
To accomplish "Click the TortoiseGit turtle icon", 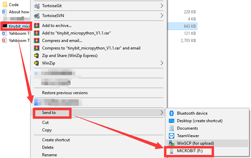I will (x=37, y=6).
